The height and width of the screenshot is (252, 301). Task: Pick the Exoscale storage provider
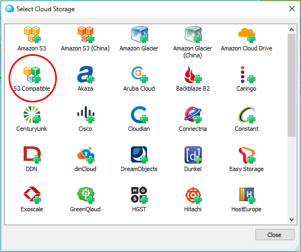[x=32, y=195]
